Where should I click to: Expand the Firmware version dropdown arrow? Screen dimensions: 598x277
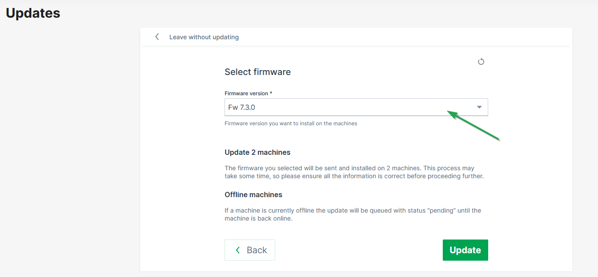479,107
